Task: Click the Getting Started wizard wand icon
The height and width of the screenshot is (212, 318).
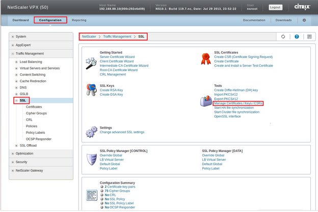Action: point(91,63)
